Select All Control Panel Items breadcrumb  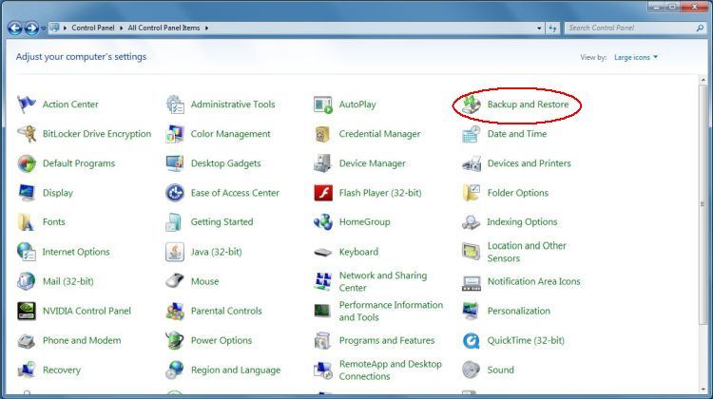[x=164, y=28]
